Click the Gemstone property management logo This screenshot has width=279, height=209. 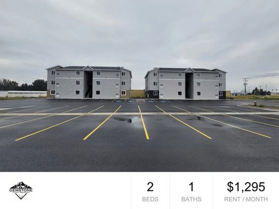[21, 190]
